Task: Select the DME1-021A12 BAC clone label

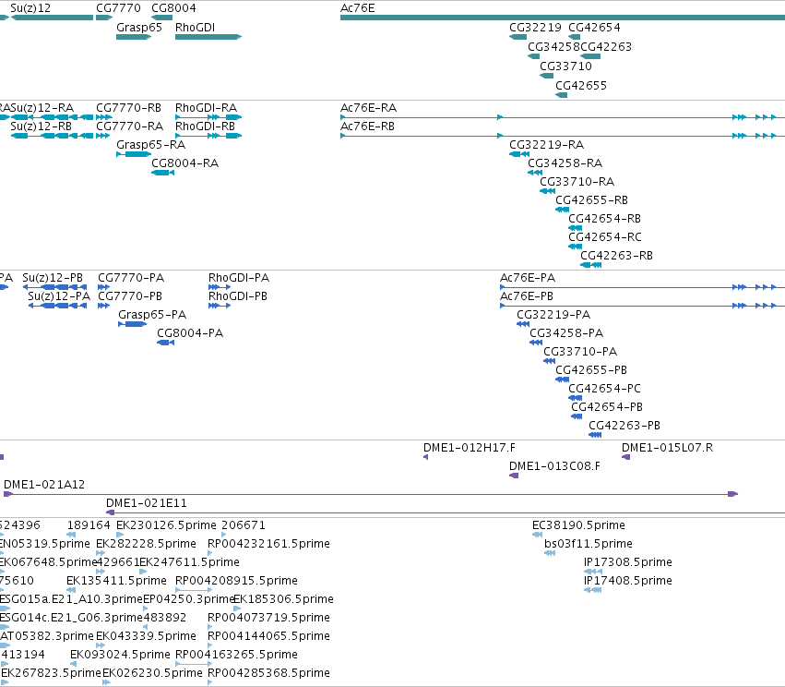Action: coord(44,485)
